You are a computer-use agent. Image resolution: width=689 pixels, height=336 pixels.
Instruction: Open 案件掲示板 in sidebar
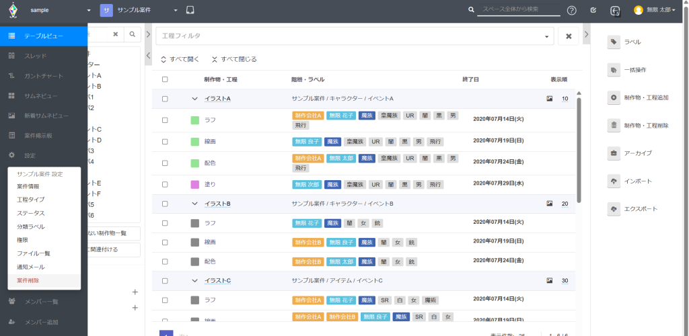click(x=44, y=136)
